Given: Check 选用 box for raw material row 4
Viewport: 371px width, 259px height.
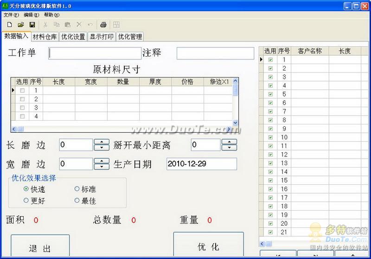Looking at the screenshot, I should (22, 116).
